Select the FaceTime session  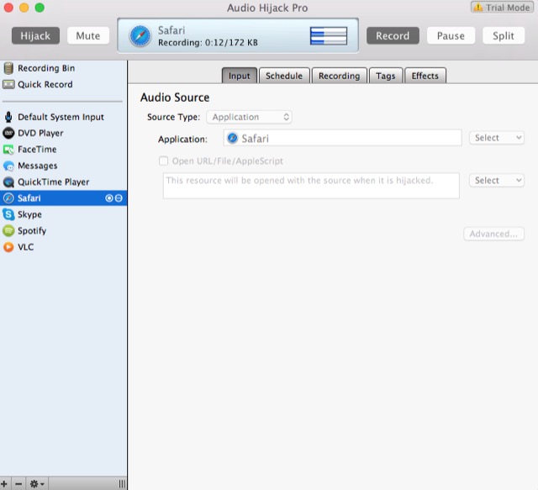click(x=37, y=150)
